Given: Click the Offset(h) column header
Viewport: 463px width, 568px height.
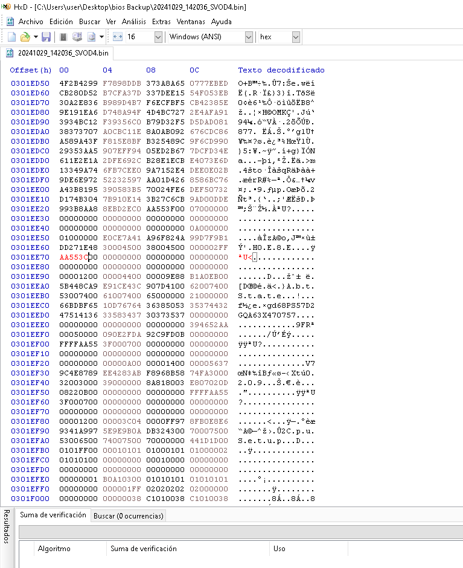Looking at the screenshot, I should (30, 70).
